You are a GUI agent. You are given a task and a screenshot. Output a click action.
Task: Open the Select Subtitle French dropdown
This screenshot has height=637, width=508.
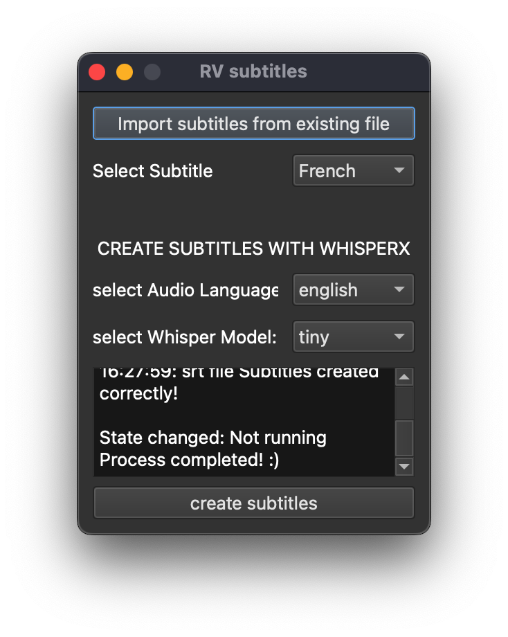[353, 170]
